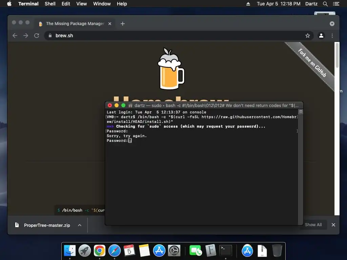Click 'Sorry, try again.' line in Terminal
Screen dimensions: 347x260
tap(127, 136)
